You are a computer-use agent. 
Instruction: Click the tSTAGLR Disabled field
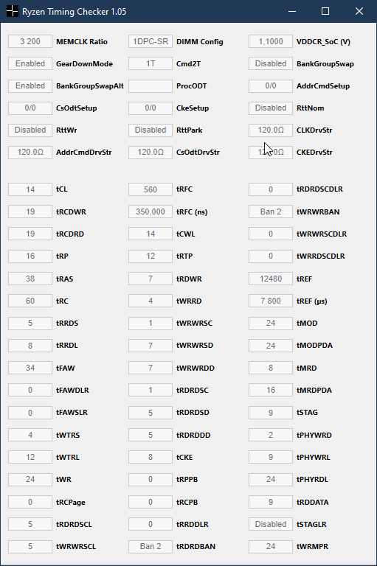pyautogui.click(x=271, y=524)
